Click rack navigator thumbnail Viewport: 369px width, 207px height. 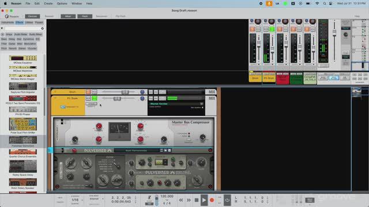click(356, 92)
